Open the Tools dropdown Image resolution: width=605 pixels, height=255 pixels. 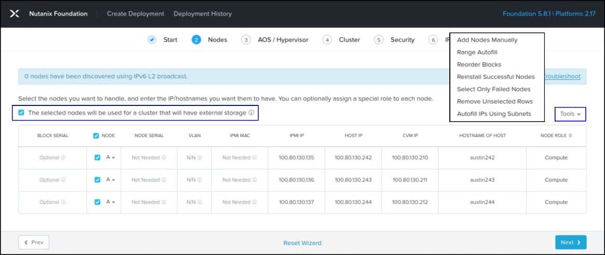click(570, 114)
